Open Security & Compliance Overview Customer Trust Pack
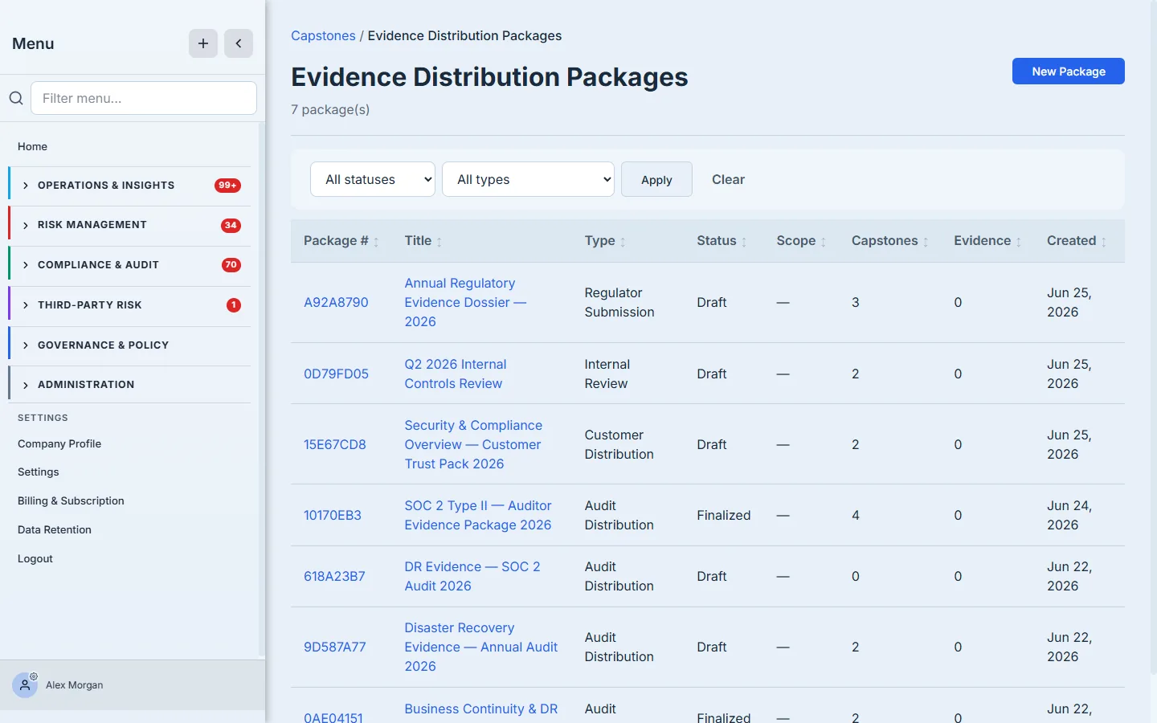Image resolution: width=1157 pixels, height=723 pixels. pos(473,444)
